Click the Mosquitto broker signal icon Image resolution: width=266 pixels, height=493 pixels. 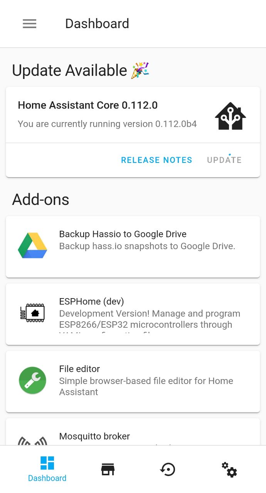[x=32, y=441]
